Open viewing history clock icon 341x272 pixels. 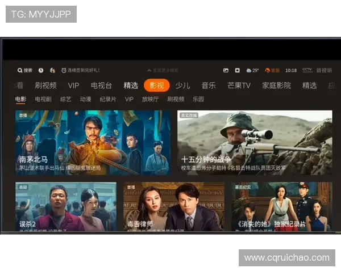point(41,70)
